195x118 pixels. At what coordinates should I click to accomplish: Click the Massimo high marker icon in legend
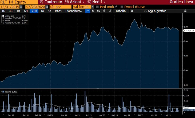pyautogui.click(x=3, y=18)
